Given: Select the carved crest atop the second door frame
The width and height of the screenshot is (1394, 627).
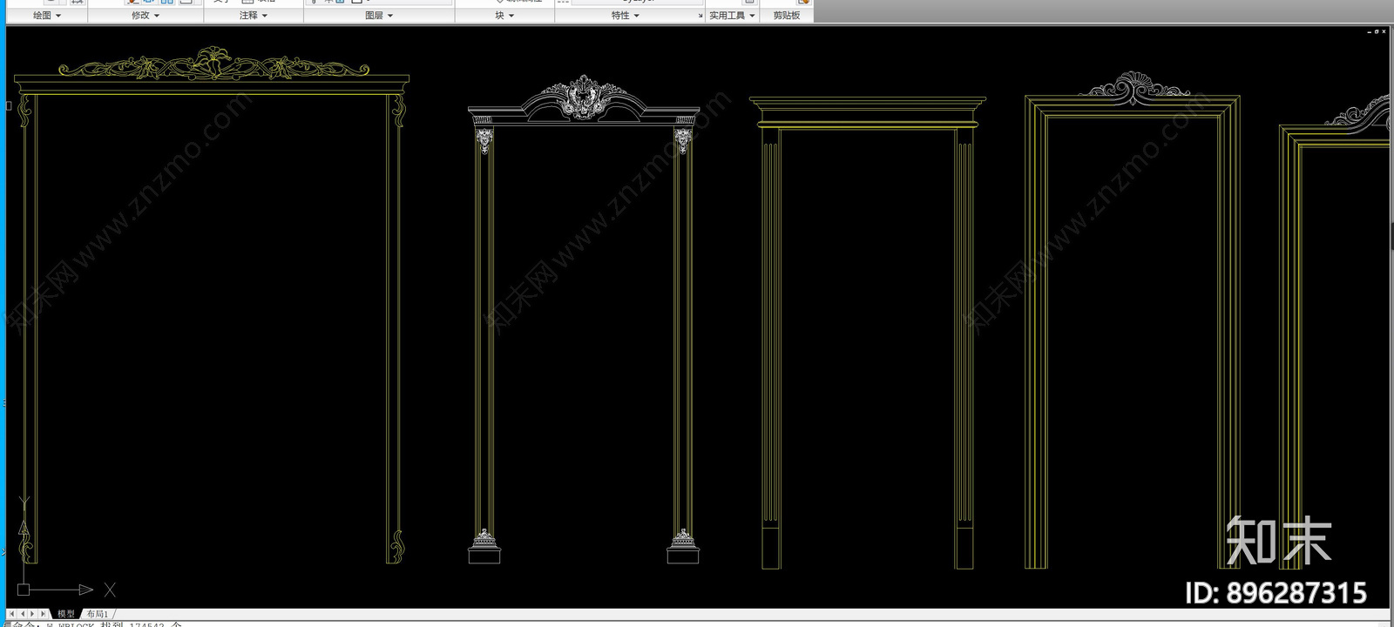Looking at the screenshot, I should pos(583,96).
